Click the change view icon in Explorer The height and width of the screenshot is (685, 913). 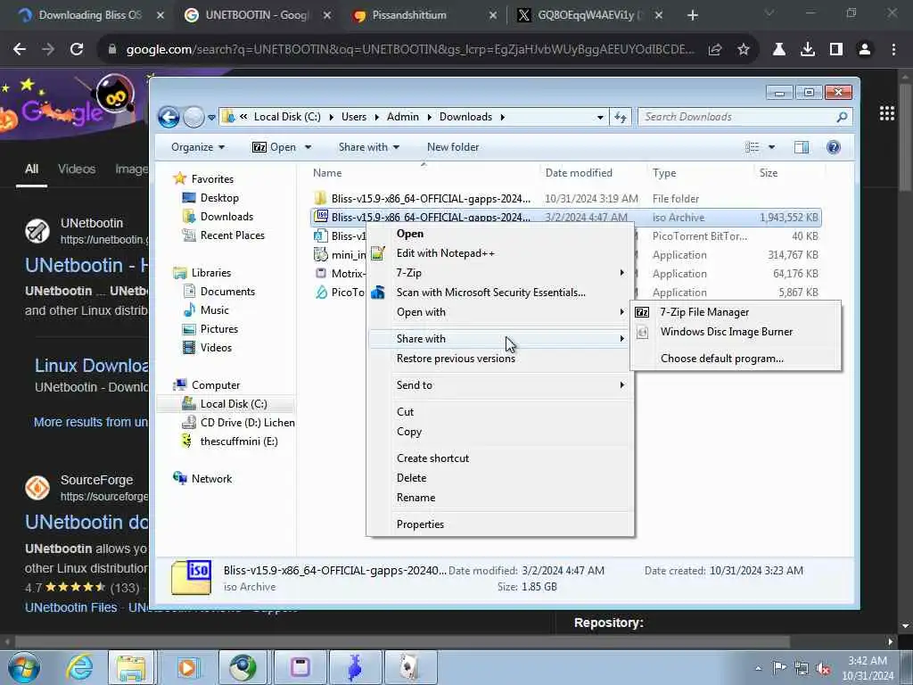(753, 147)
